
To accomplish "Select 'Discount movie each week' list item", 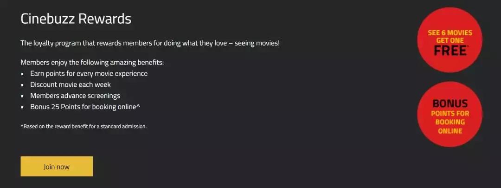I will [x=71, y=84].
